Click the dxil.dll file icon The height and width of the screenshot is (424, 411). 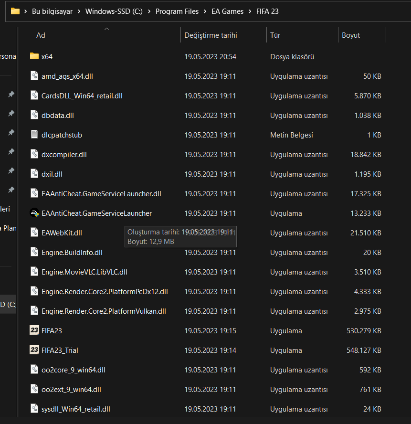(x=34, y=174)
